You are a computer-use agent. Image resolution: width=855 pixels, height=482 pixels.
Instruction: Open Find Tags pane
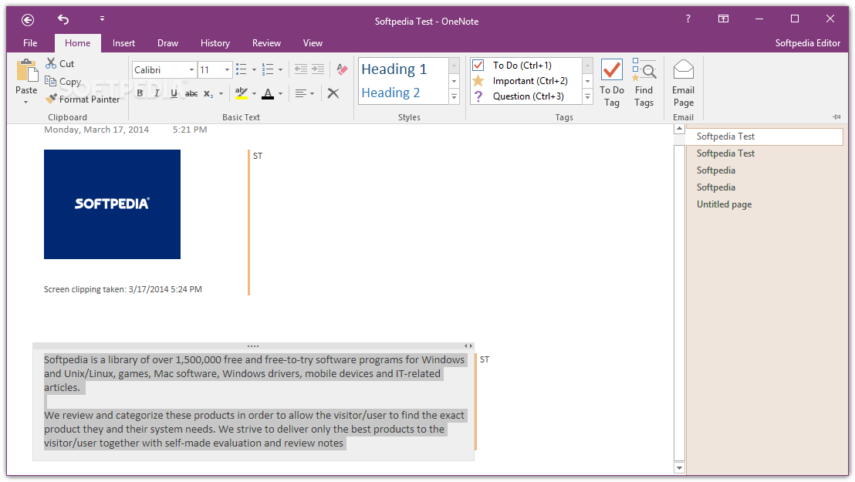pos(644,83)
